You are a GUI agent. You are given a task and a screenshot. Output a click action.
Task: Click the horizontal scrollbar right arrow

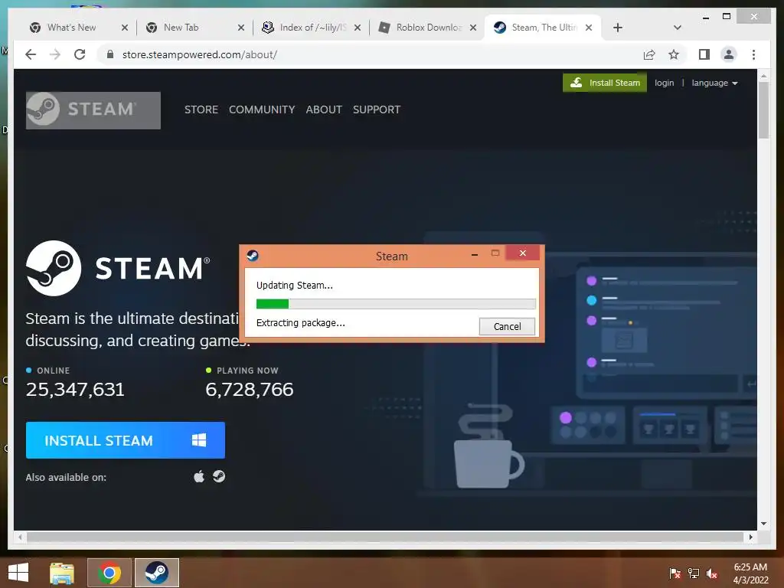[x=750, y=537]
